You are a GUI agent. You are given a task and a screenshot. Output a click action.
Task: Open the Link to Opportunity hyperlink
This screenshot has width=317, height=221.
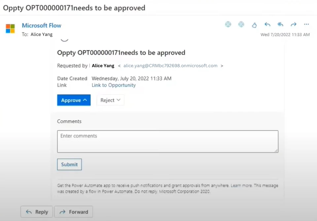114,85
